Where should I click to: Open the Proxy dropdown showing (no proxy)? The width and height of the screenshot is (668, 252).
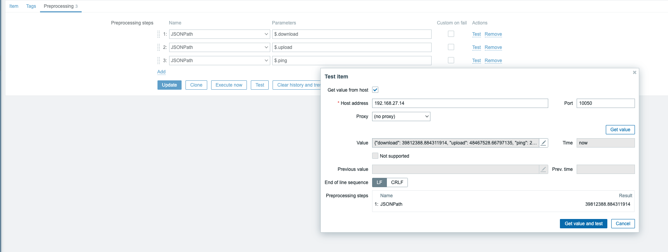[x=401, y=116]
